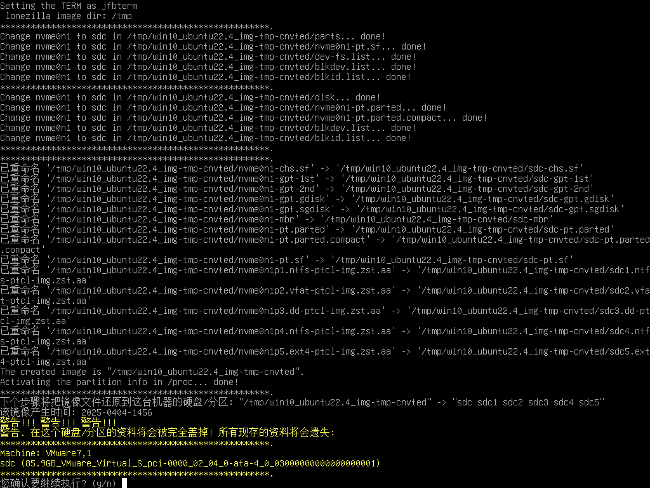Click the 下个步骤将把镜像文件还原 line

point(303,402)
